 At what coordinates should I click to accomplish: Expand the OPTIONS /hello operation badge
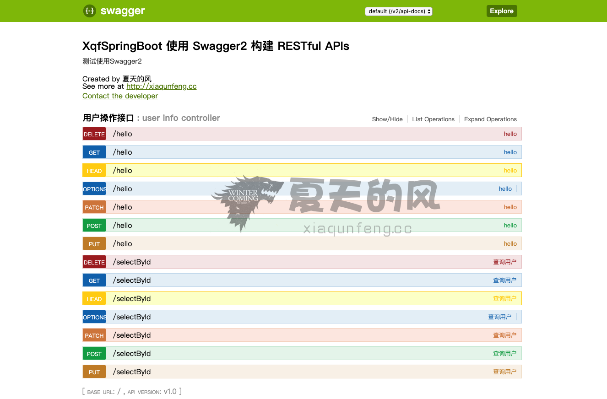coord(94,189)
